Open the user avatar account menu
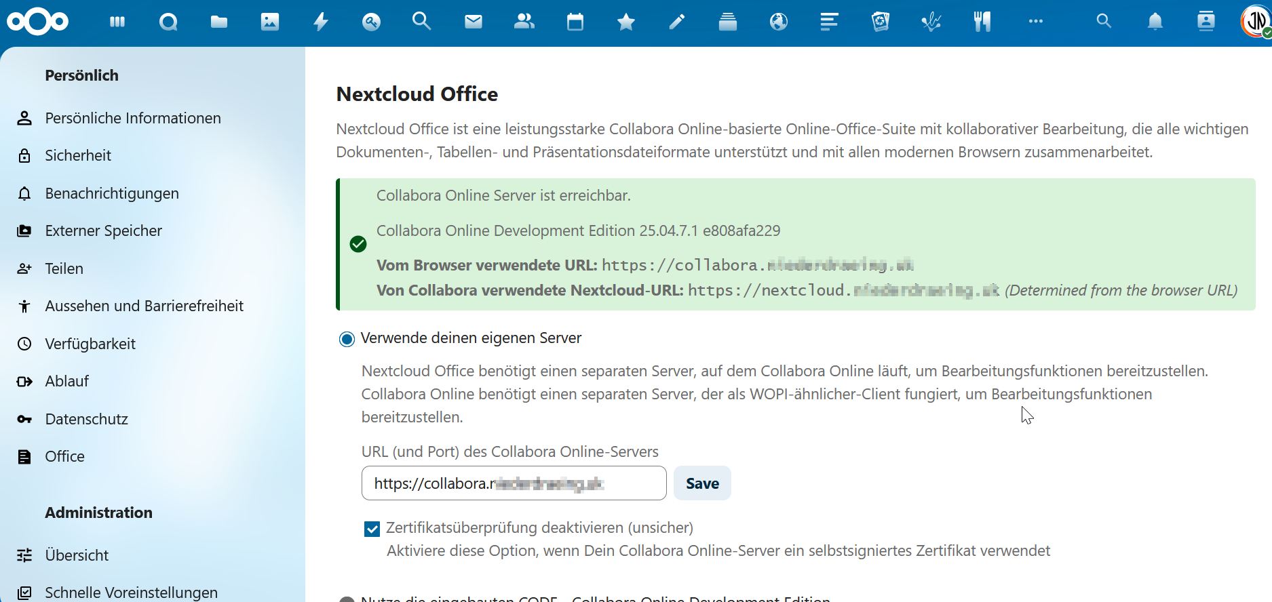Screen dimensions: 1272x602 point(1255,22)
